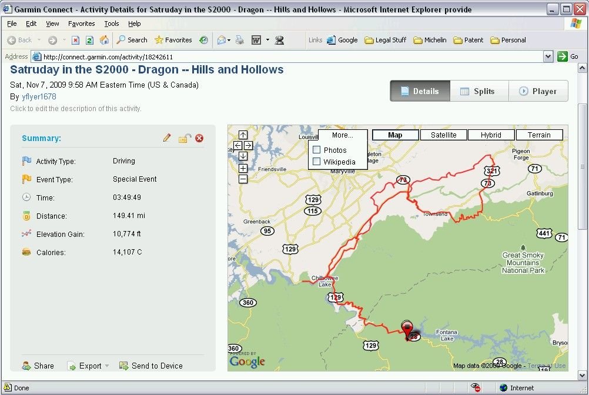The image size is (589, 395).
Task: Pan the map up with arrow
Action: coord(243,135)
